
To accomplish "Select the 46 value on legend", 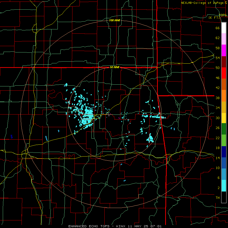I will point(218,78).
